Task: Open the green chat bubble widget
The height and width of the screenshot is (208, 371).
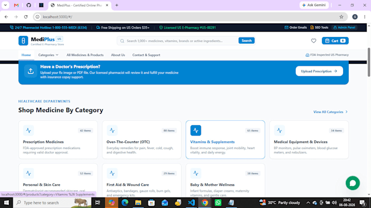Action: point(352,183)
